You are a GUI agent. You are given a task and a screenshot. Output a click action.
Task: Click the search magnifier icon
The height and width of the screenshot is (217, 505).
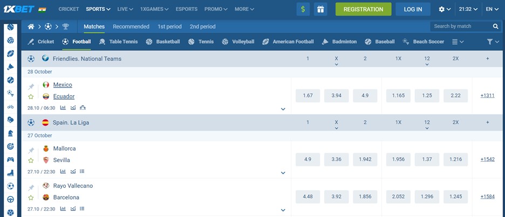pyautogui.click(x=496, y=26)
